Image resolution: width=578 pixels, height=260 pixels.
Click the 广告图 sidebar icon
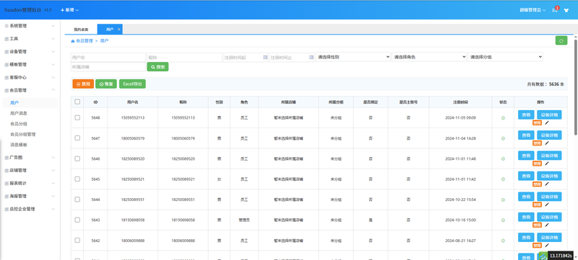tap(7, 158)
